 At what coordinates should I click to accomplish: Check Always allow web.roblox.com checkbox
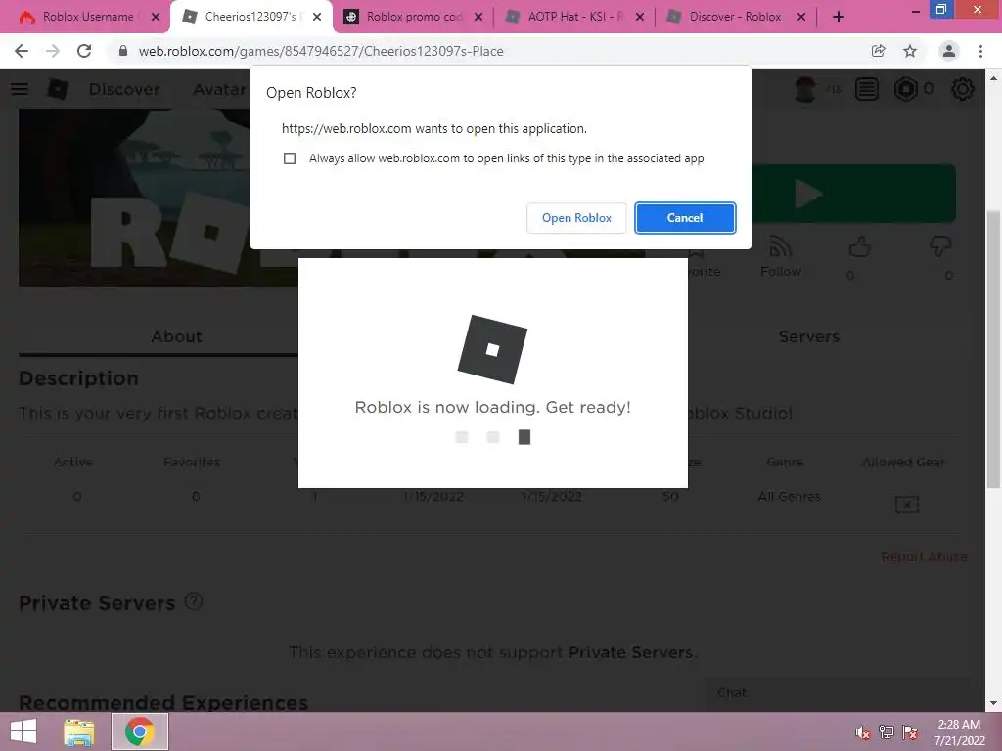pyautogui.click(x=290, y=158)
